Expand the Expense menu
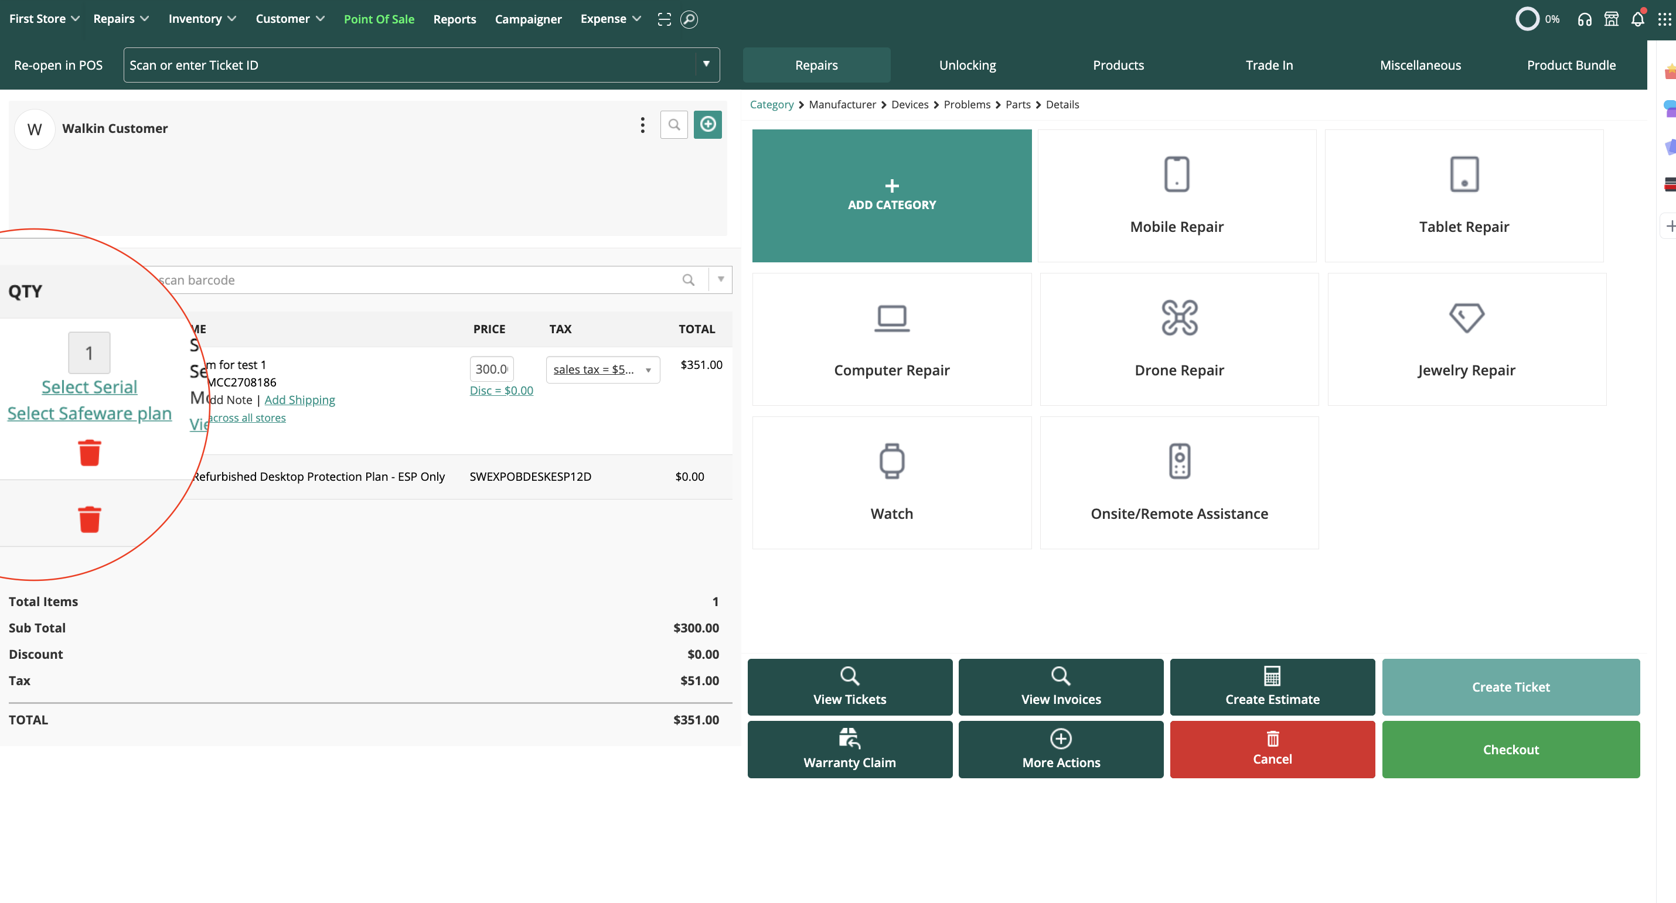 (x=611, y=19)
